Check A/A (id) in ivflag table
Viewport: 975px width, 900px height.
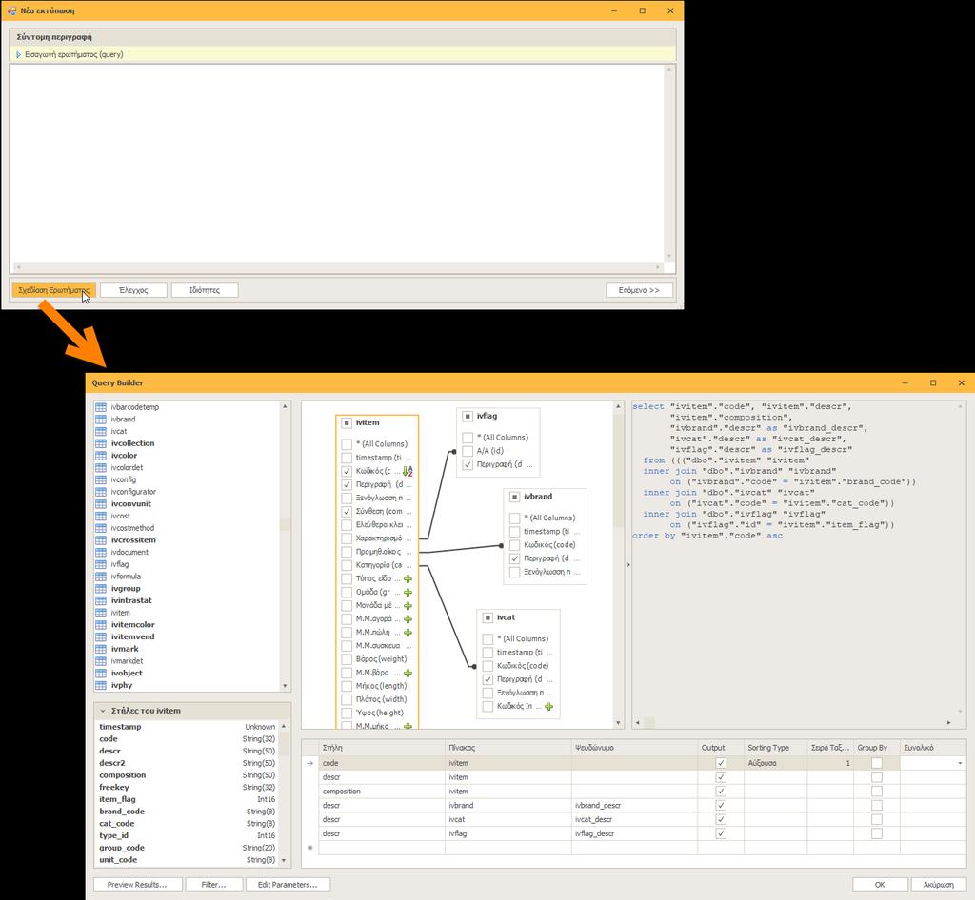click(x=468, y=451)
